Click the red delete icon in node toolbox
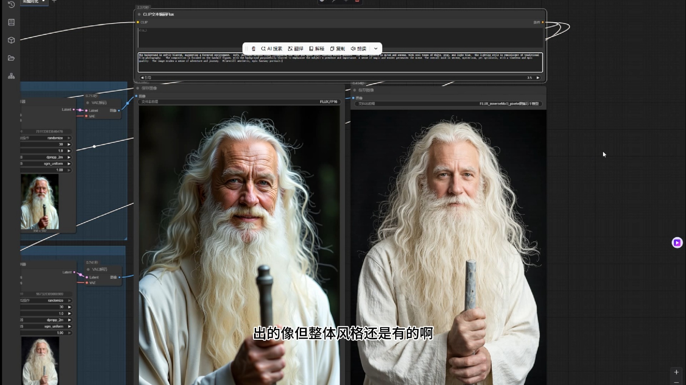 coord(357,1)
